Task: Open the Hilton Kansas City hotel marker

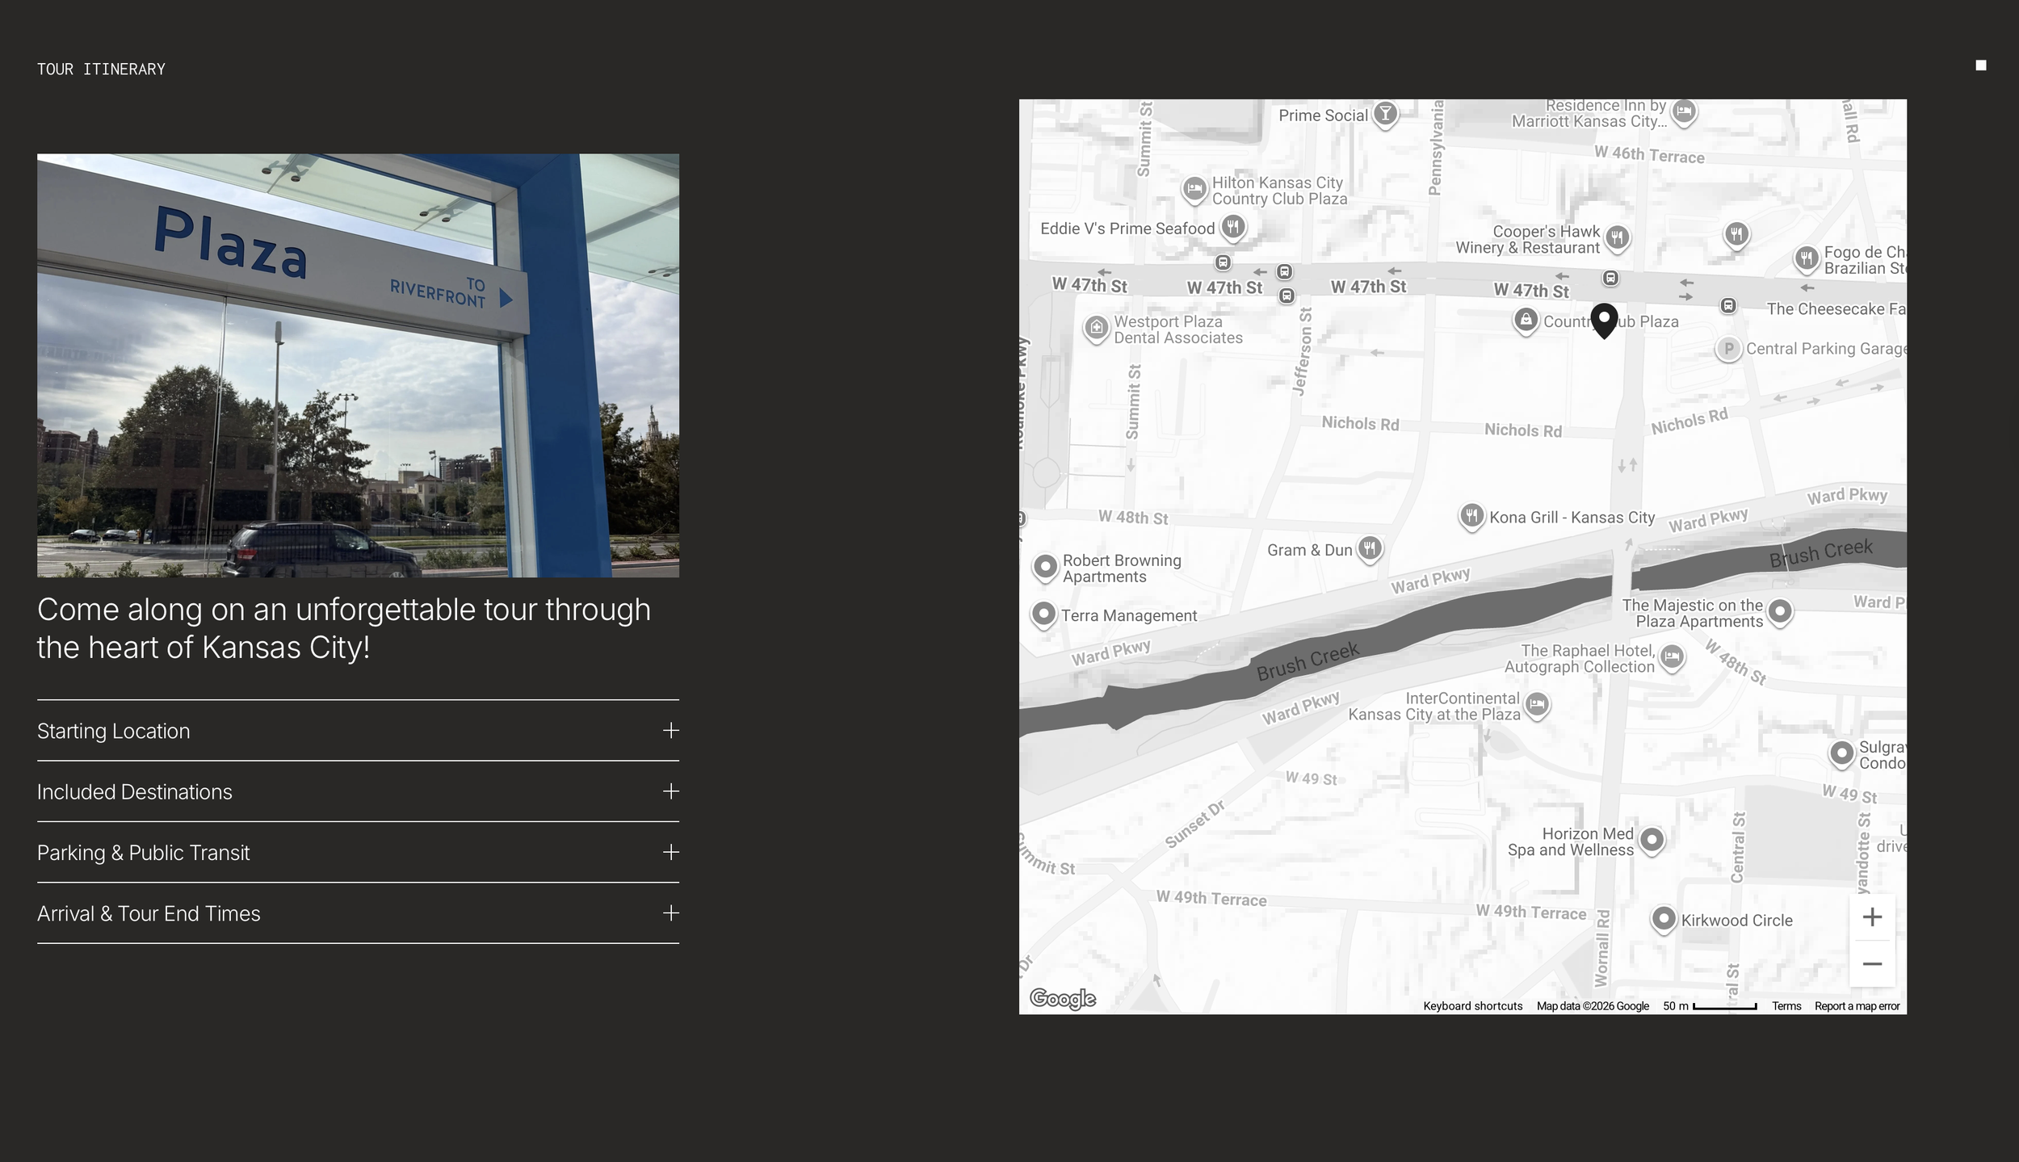Action: tap(1194, 187)
